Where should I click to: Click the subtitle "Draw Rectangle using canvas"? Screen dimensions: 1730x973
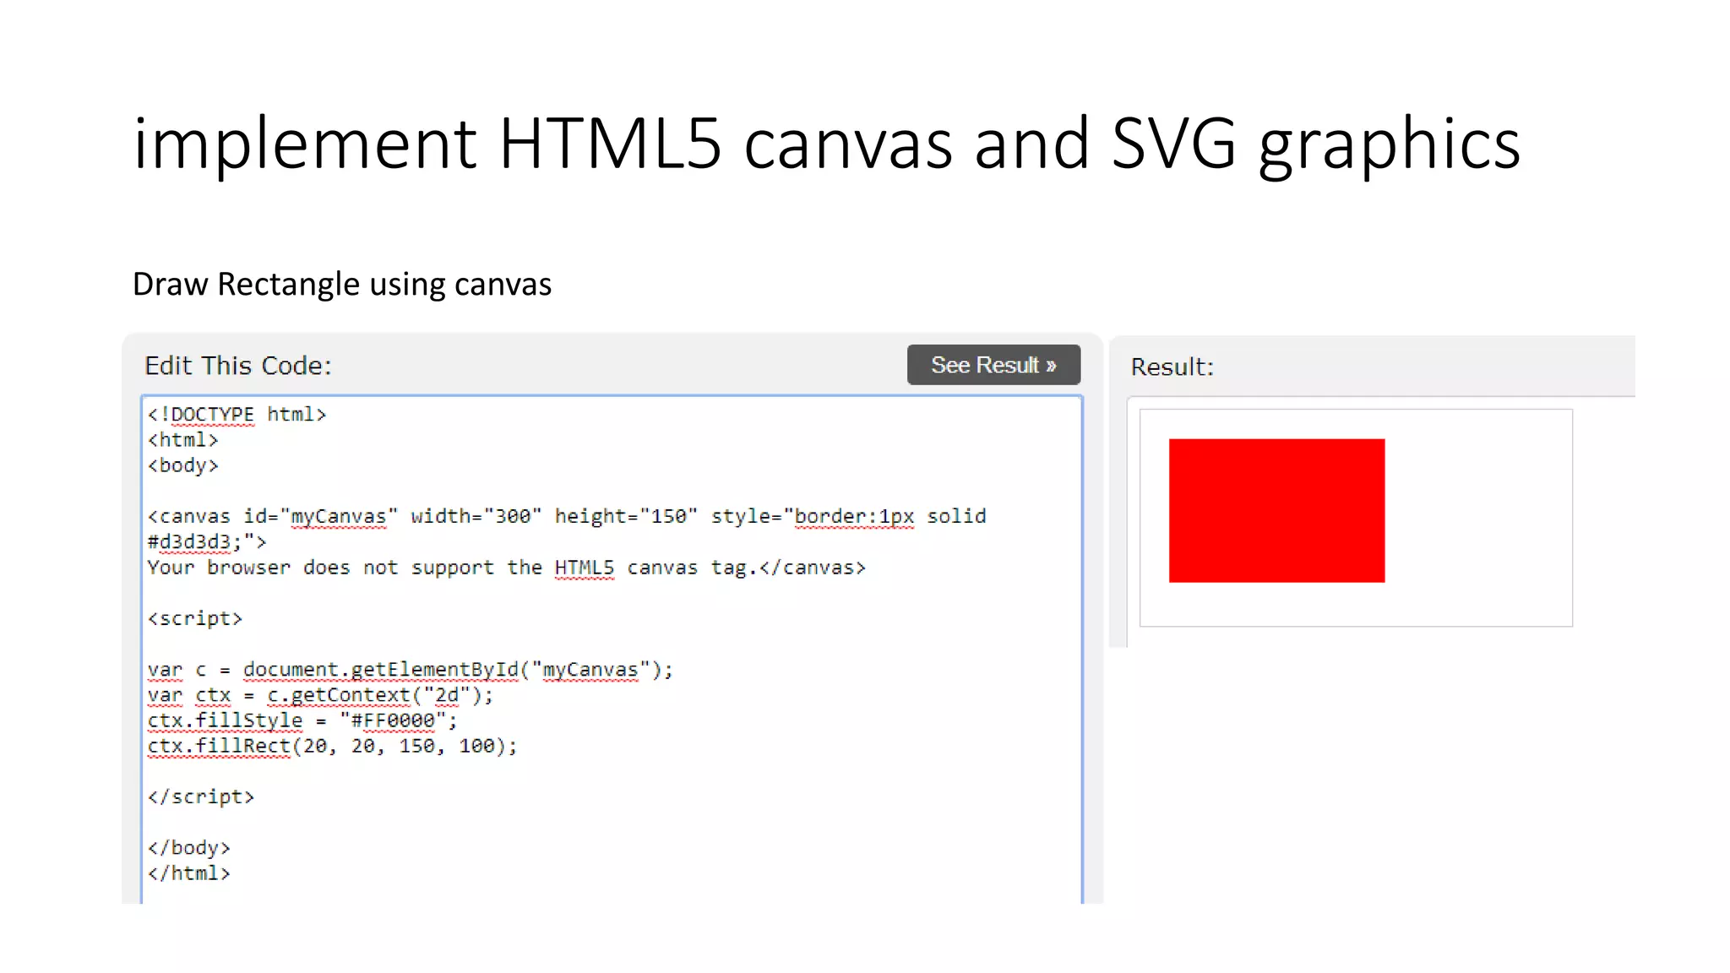(x=342, y=285)
